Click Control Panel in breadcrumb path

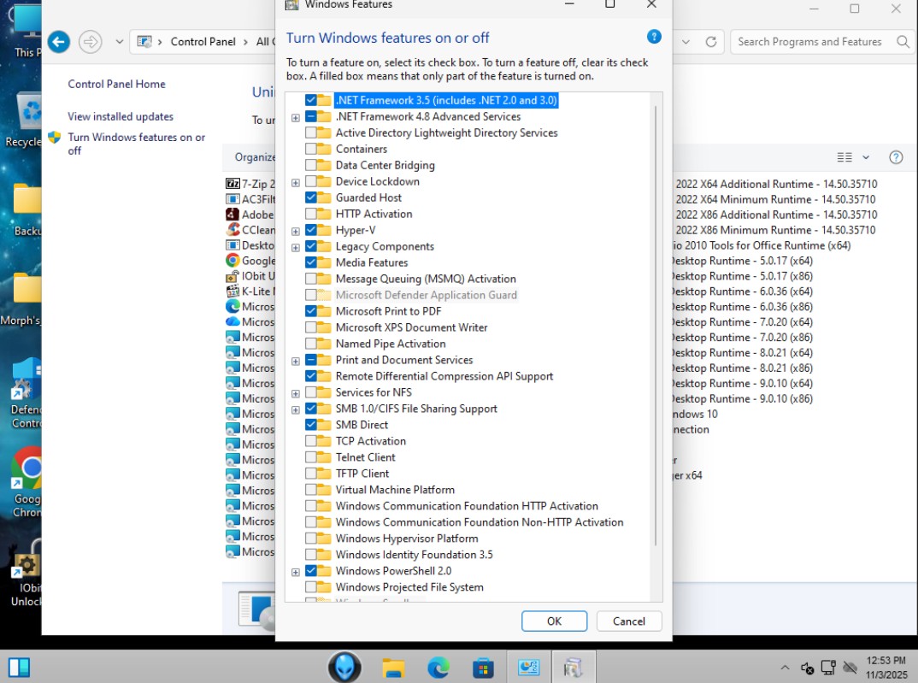pos(203,42)
